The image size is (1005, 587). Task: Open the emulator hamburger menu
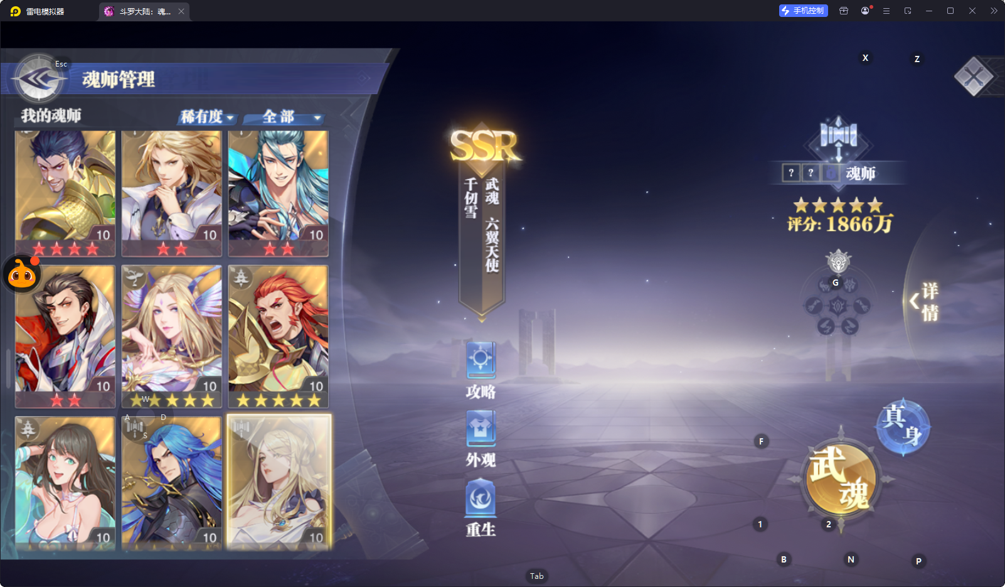point(886,11)
